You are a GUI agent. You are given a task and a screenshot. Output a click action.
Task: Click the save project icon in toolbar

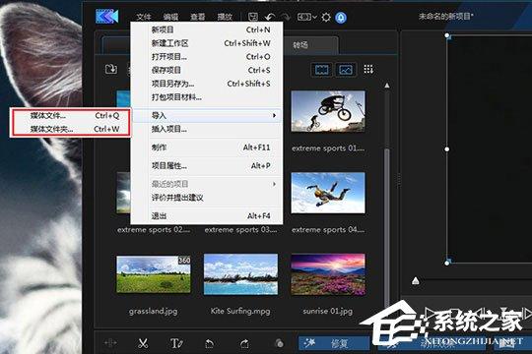pos(253,17)
